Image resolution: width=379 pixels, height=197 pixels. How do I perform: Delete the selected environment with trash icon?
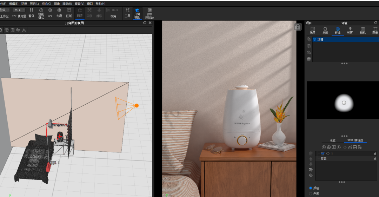point(309,59)
